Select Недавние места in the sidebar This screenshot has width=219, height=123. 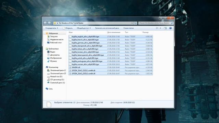pos(57,40)
